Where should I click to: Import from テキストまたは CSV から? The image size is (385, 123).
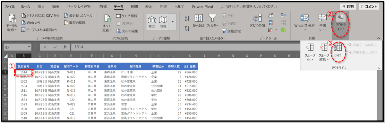(40, 15)
